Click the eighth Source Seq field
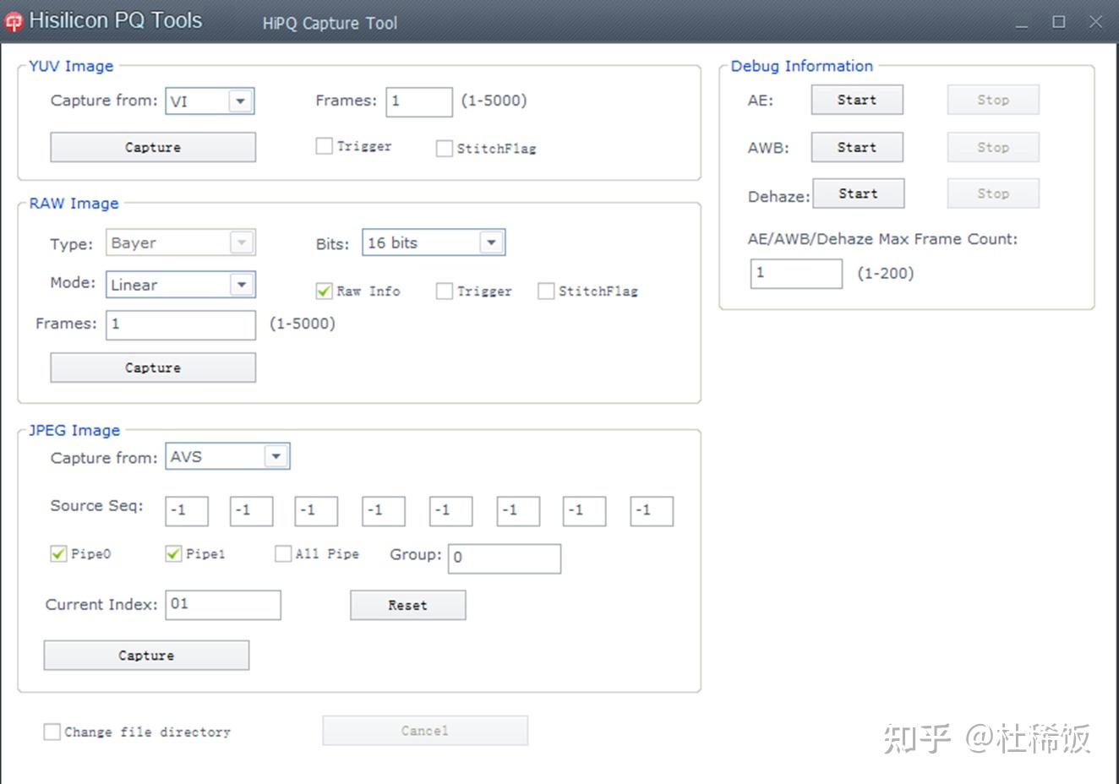1119x784 pixels. pyautogui.click(x=652, y=510)
